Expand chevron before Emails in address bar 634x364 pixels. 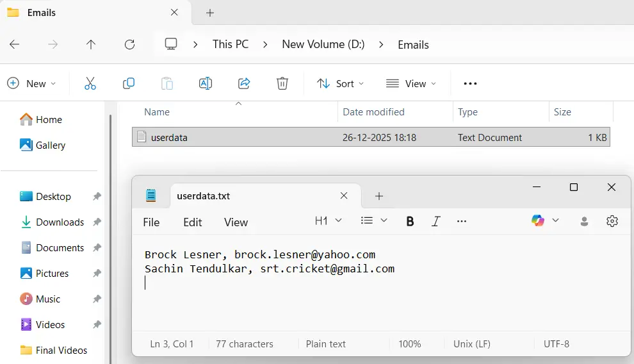[381, 44]
